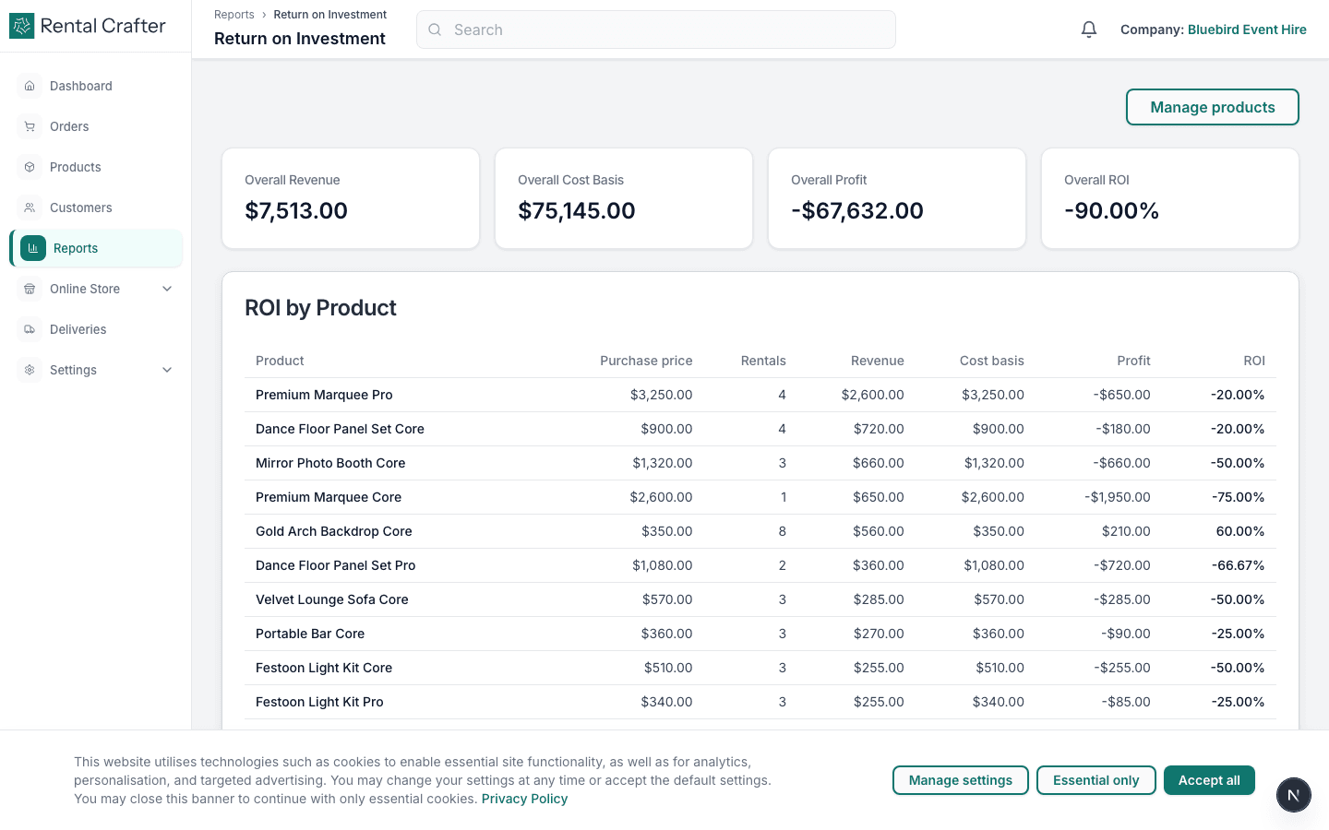
Task: Select Mirror Photo Booth Core product
Action: [330, 463]
